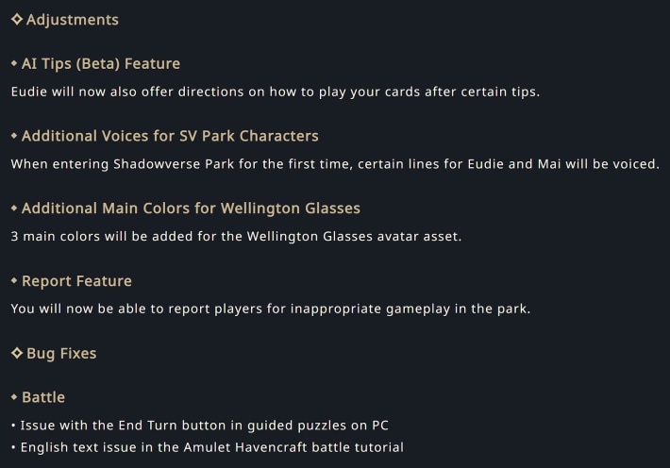Click the bullet diamond before Wellington Glasses heading
670x468 pixels.
pyautogui.click(x=14, y=209)
